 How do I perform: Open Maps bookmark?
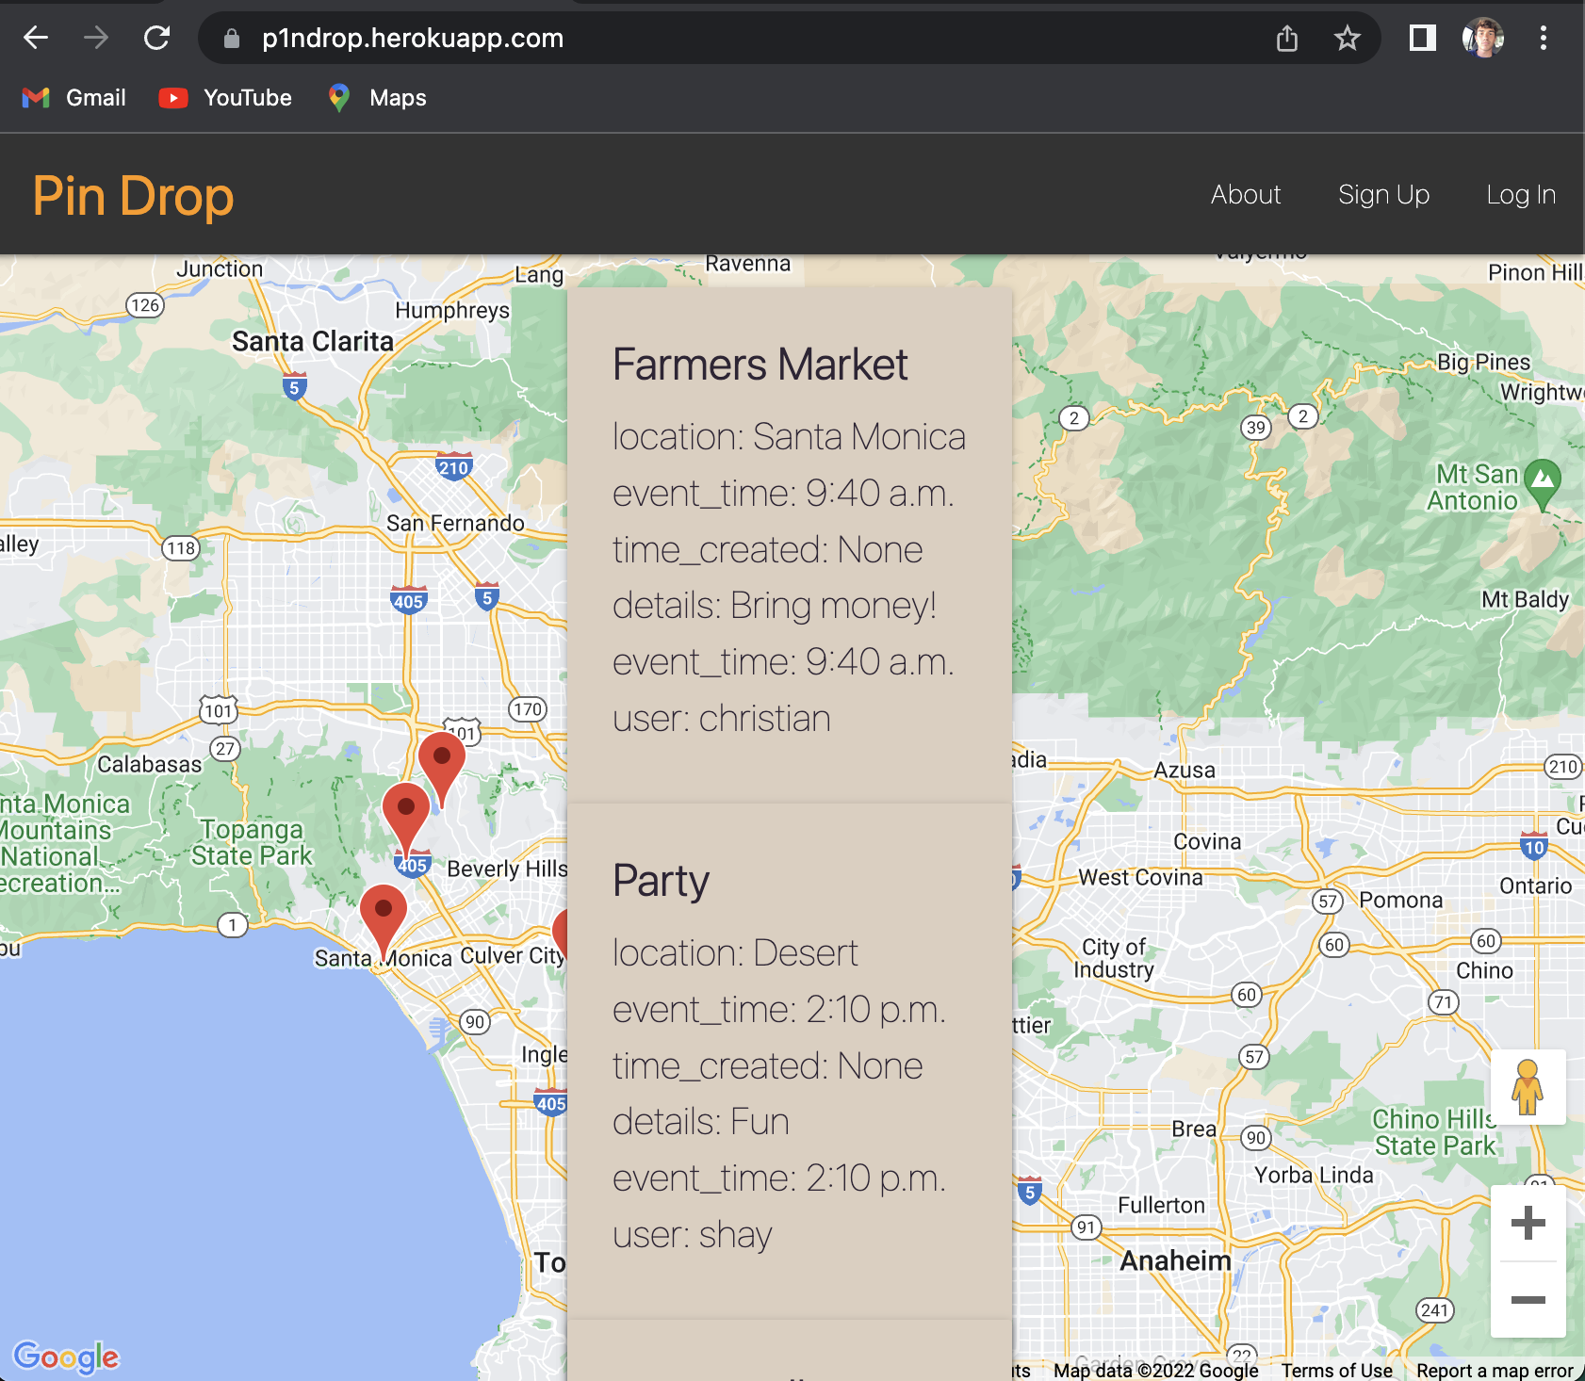pyautogui.click(x=377, y=98)
